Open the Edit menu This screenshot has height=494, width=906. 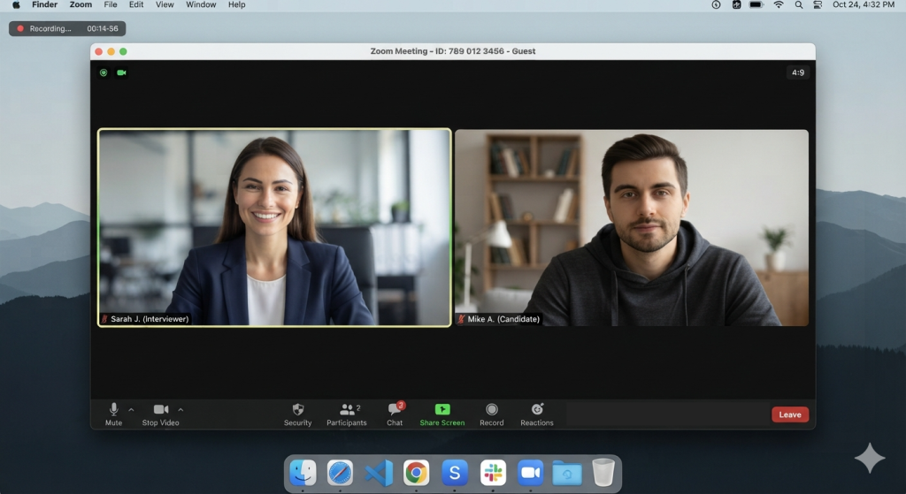(136, 4)
